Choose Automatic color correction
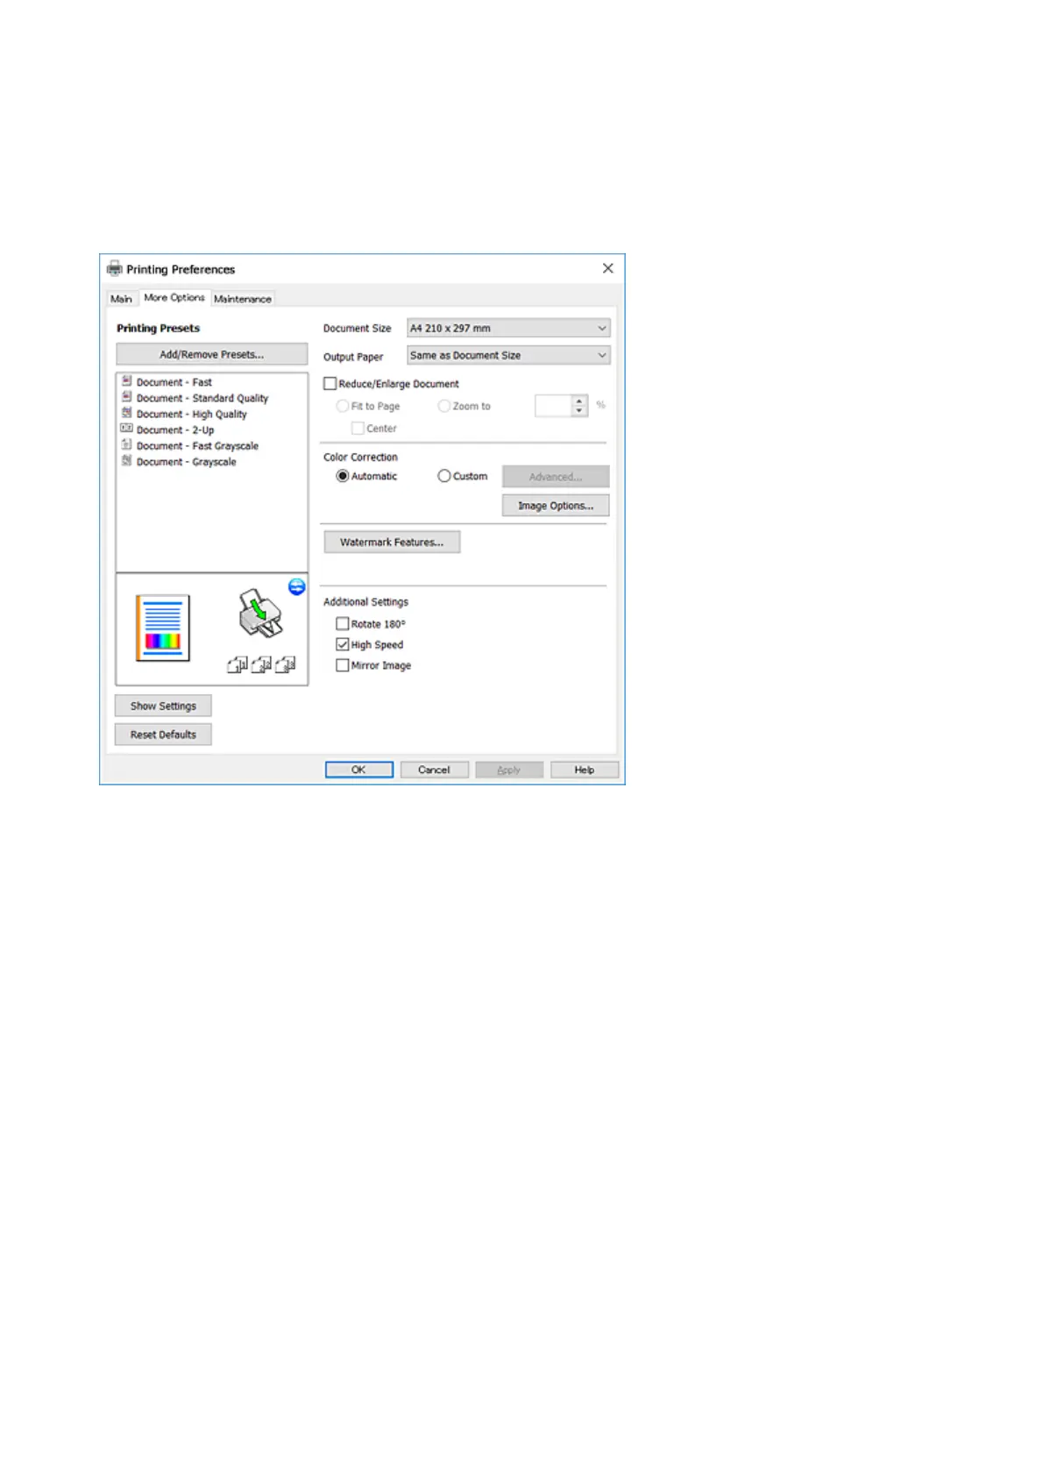 point(343,476)
